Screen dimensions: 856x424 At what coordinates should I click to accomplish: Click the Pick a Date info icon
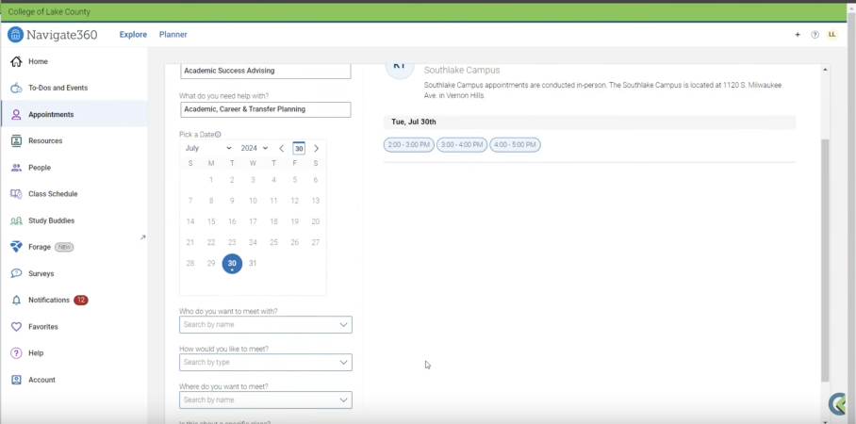click(x=218, y=135)
